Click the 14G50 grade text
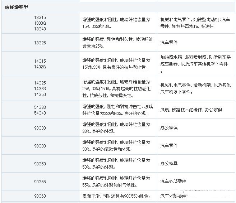This screenshot has height=203, width=236. (x=40, y=94)
